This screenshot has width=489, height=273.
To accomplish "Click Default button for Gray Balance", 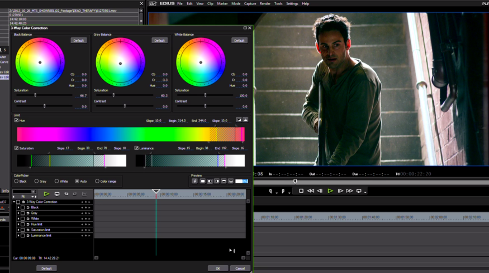I will click(x=159, y=40).
